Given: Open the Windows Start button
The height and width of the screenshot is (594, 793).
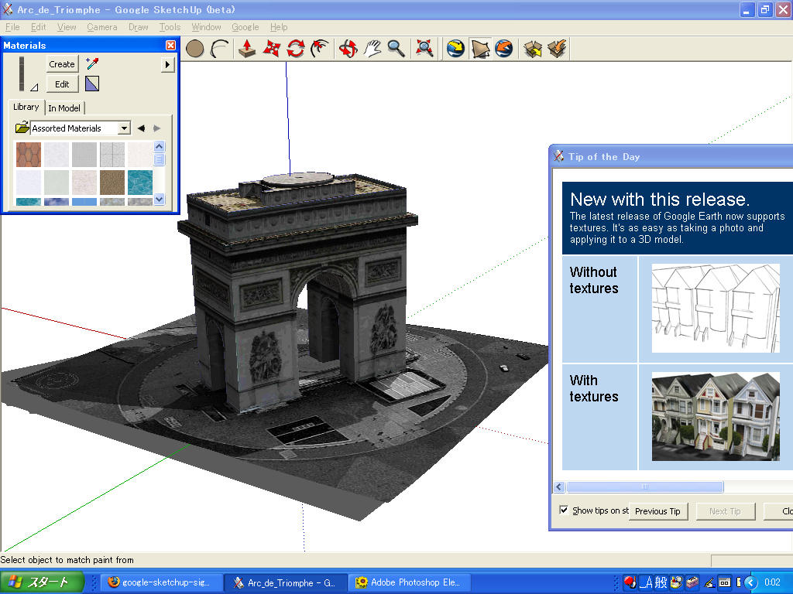Looking at the screenshot, I should [x=42, y=582].
